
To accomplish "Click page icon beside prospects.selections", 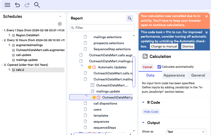I will click(85, 43).
